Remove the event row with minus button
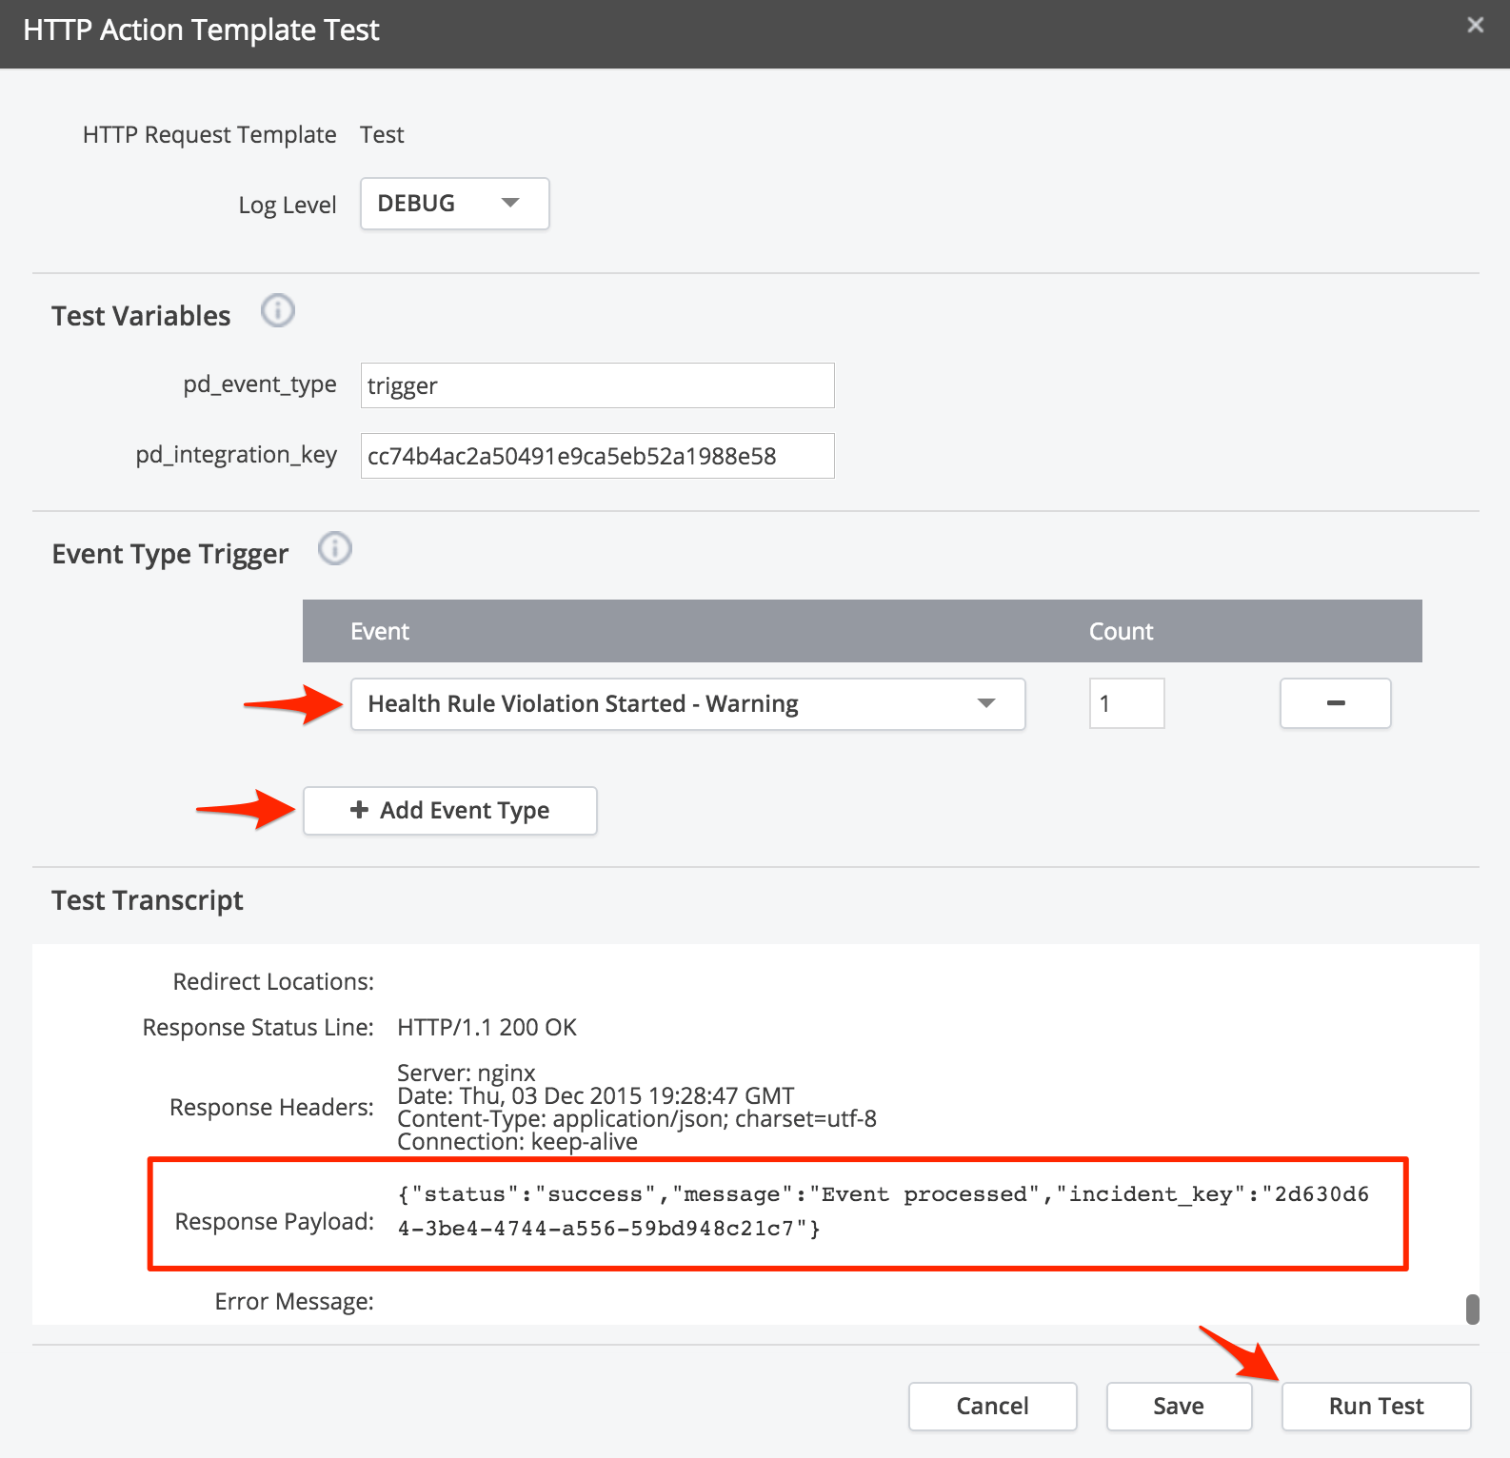Image resolution: width=1510 pixels, height=1458 pixels. point(1335,703)
